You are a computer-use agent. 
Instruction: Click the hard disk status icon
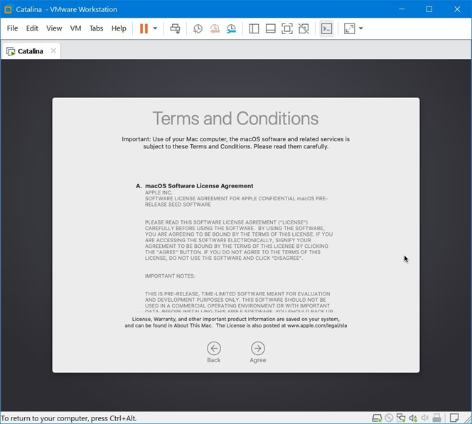point(377,418)
